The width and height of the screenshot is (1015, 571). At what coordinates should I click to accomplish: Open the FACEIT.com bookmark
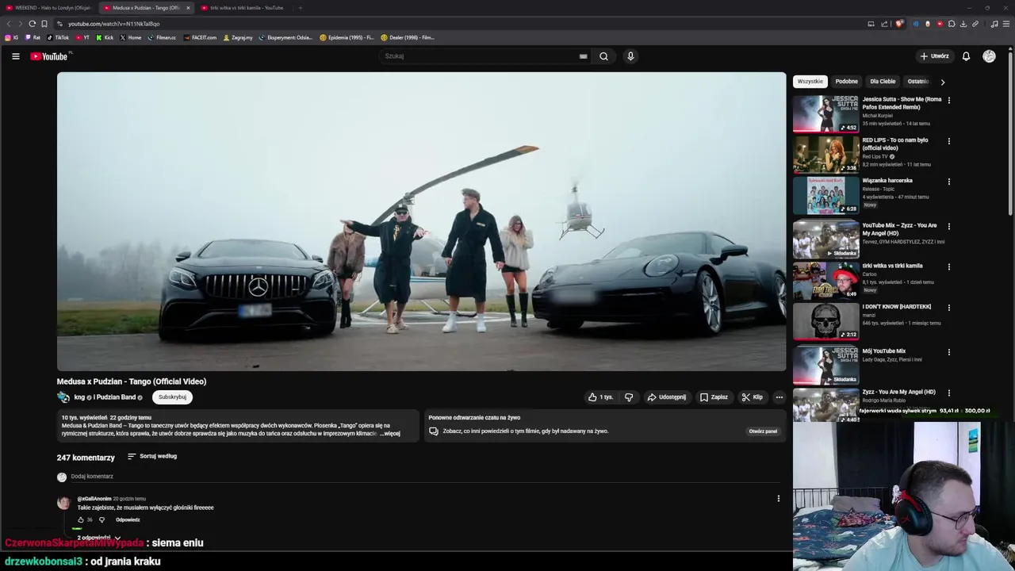(200, 37)
